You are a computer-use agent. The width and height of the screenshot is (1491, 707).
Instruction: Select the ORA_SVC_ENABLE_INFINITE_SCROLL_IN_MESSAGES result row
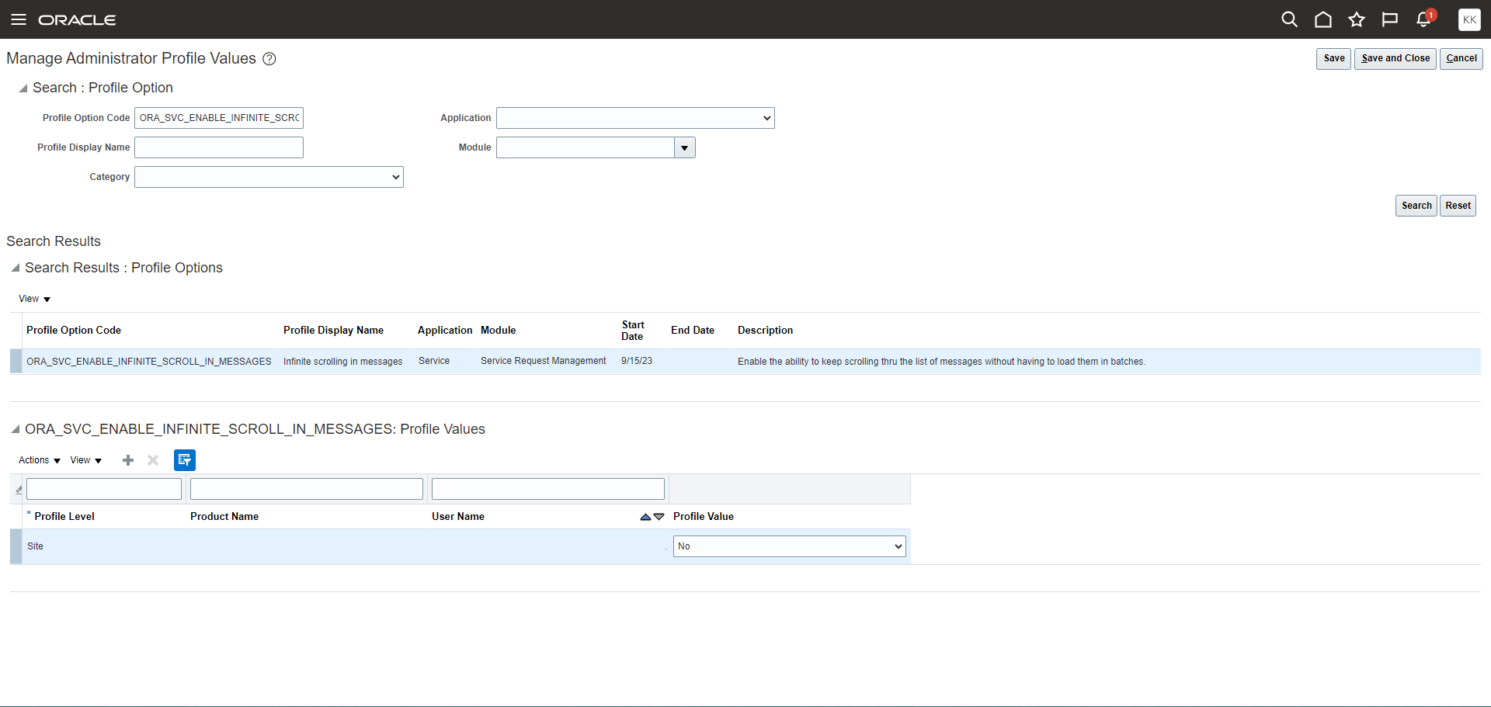point(148,361)
